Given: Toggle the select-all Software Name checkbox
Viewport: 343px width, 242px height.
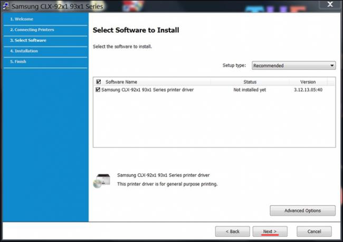Looking at the screenshot, I should pyautogui.click(x=99, y=82).
